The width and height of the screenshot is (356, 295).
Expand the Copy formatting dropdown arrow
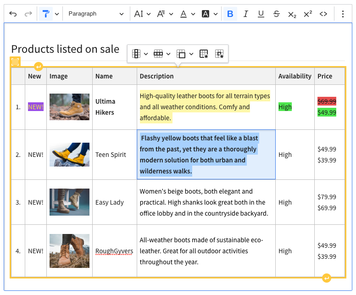pyautogui.click(x=57, y=14)
